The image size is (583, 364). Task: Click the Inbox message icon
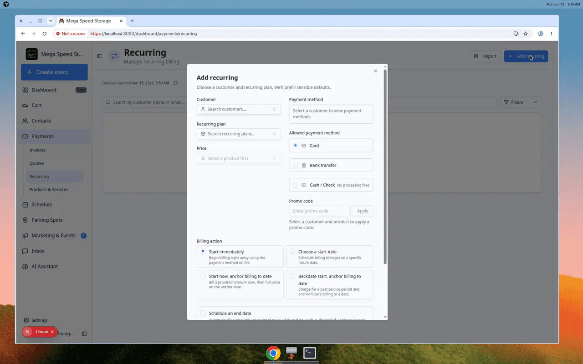click(25, 251)
